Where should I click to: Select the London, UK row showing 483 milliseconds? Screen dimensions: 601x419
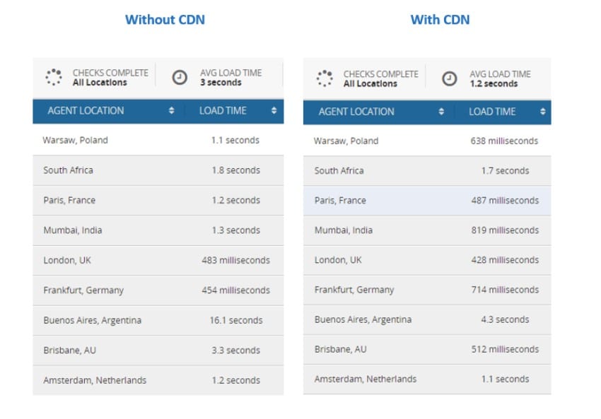coord(158,261)
